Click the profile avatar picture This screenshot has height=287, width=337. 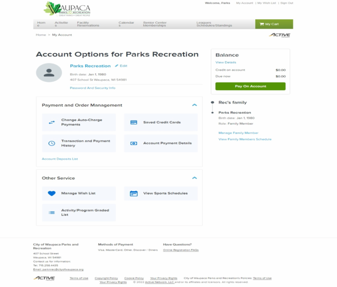49,73
